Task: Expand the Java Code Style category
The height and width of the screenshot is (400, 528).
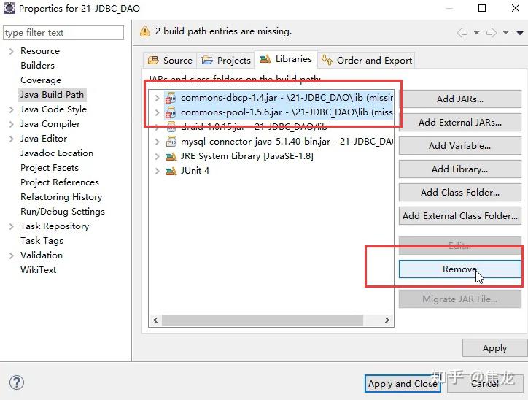Action: pyautogui.click(x=12, y=110)
